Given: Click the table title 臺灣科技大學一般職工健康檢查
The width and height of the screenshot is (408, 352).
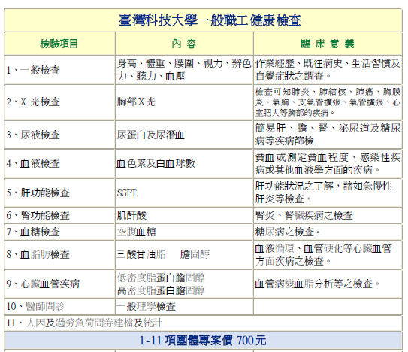Looking at the screenshot, I should 210,20.
